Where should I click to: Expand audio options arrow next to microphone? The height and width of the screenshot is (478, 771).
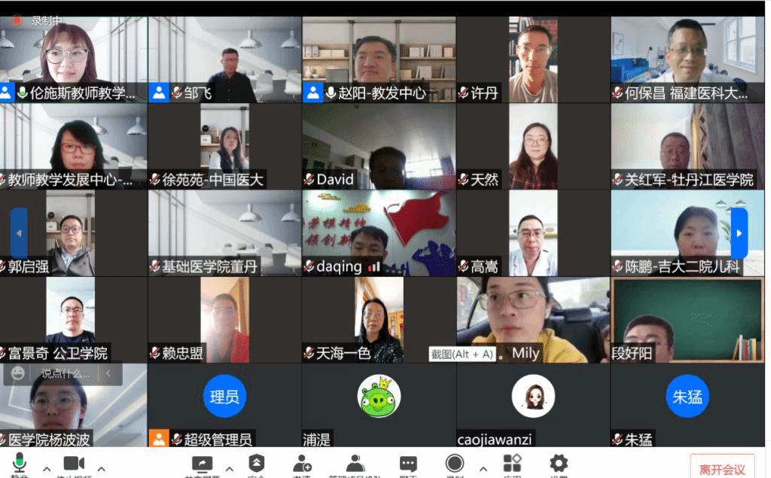click(47, 469)
